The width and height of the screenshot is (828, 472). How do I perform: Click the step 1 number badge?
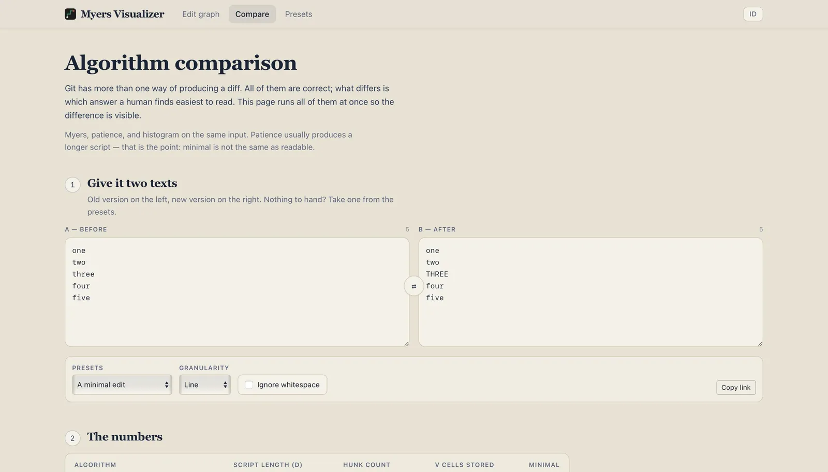[x=72, y=185]
